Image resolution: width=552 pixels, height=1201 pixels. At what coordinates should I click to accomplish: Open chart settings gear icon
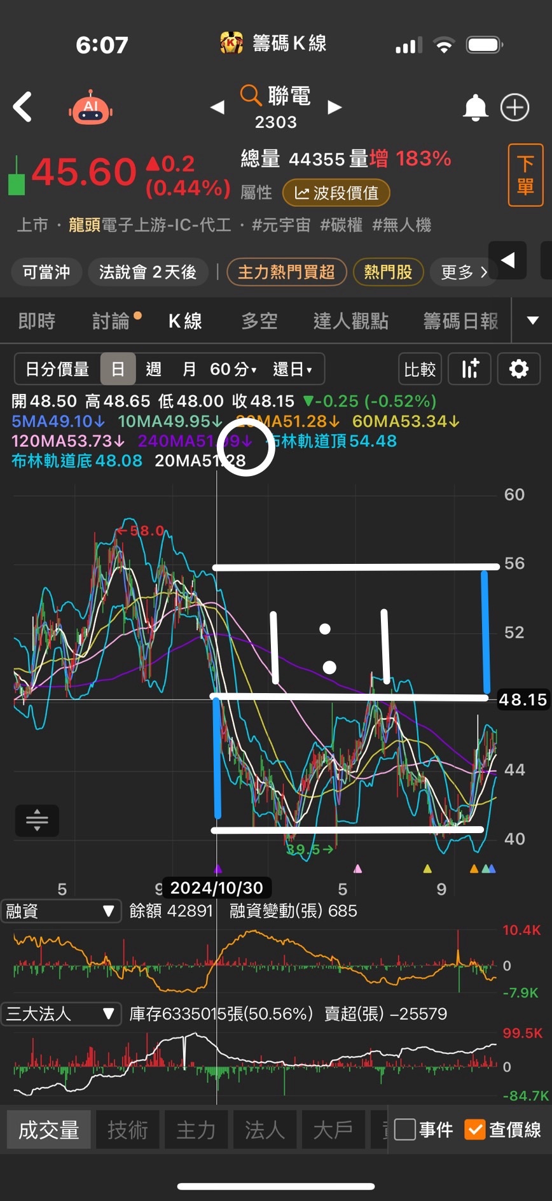(x=518, y=369)
